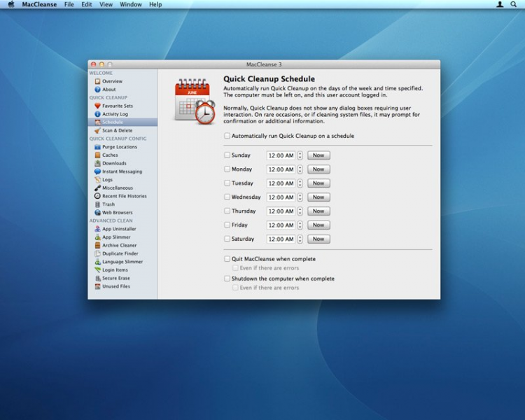Check the Saturday checkbox
Screen dimensions: 525x420
227,239
